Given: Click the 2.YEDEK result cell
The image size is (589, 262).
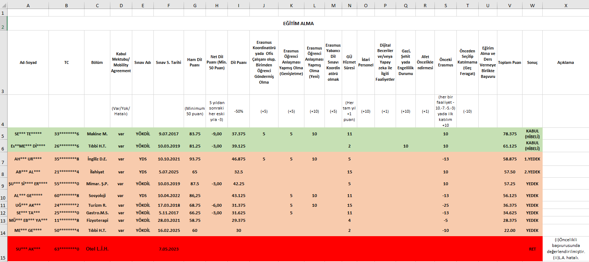Looking at the screenshot, I should (532, 172).
